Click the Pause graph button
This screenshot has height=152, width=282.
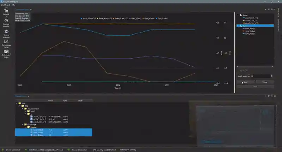(x=265, y=82)
